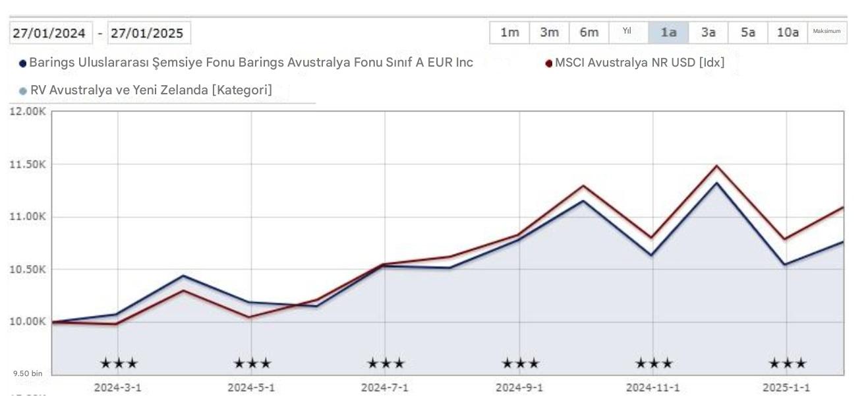This screenshot has height=403, width=868.
Task: Click the star rating above 2024-3-1
Action: coord(119,363)
